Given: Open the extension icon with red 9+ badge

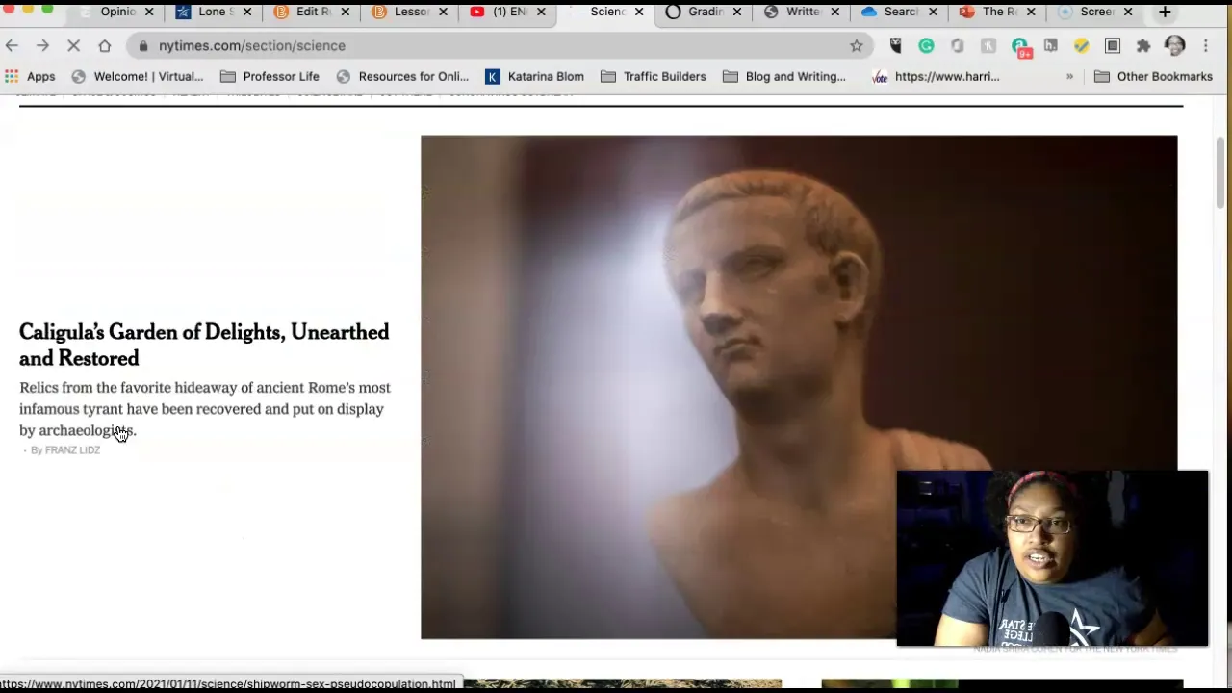Looking at the screenshot, I should 1020,46.
